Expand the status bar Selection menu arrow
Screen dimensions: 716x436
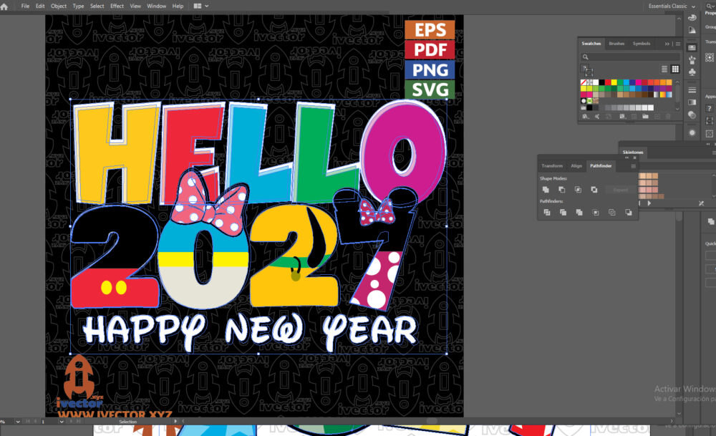click(x=175, y=422)
